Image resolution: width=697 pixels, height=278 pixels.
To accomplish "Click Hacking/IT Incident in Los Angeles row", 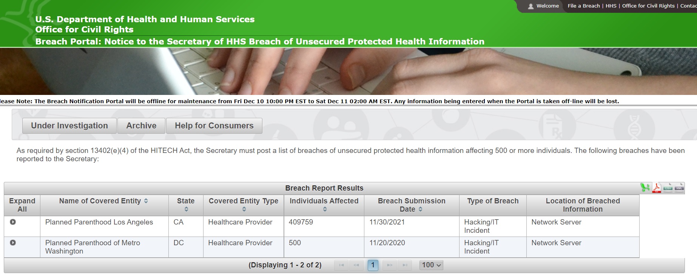I will 481,226.
